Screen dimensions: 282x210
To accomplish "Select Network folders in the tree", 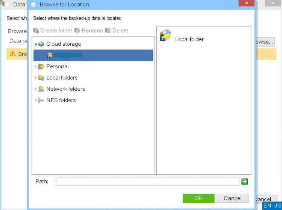I will pos(66,89).
